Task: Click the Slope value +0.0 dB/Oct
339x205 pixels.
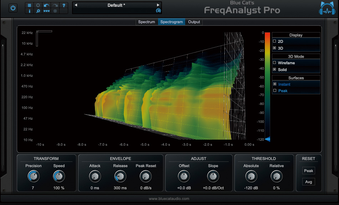Action: [213, 188]
